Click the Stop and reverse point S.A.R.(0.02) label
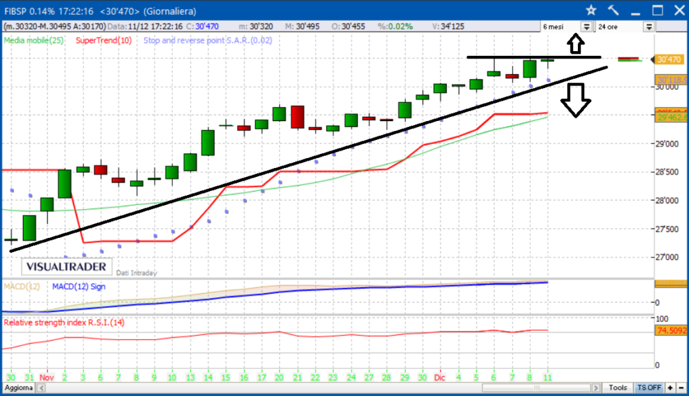 [208, 40]
